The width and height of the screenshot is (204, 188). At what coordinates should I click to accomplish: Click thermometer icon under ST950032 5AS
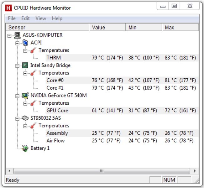pos(33,126)
